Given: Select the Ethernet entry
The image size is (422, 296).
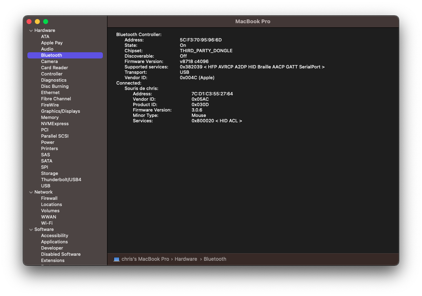Looking at the screenshot, I should [50, 92].
